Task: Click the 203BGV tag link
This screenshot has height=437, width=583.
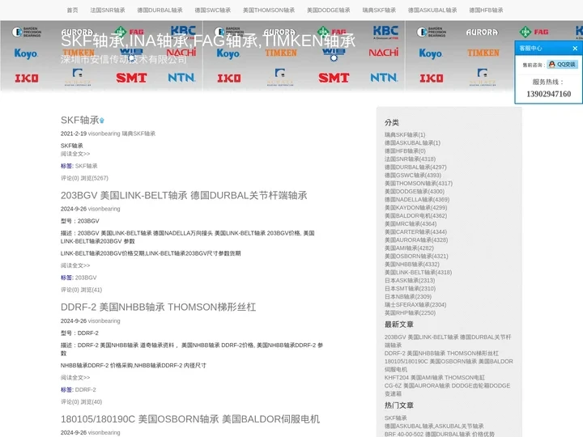Action: pos(86,278)
